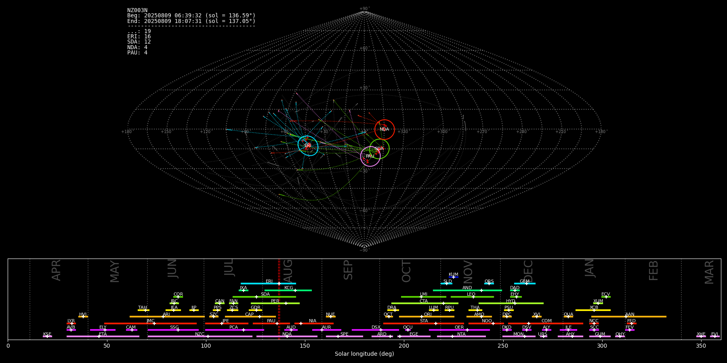Click the XCB shower label in timeline
Screen dimensions: 727x363
(x=594, y=308)
